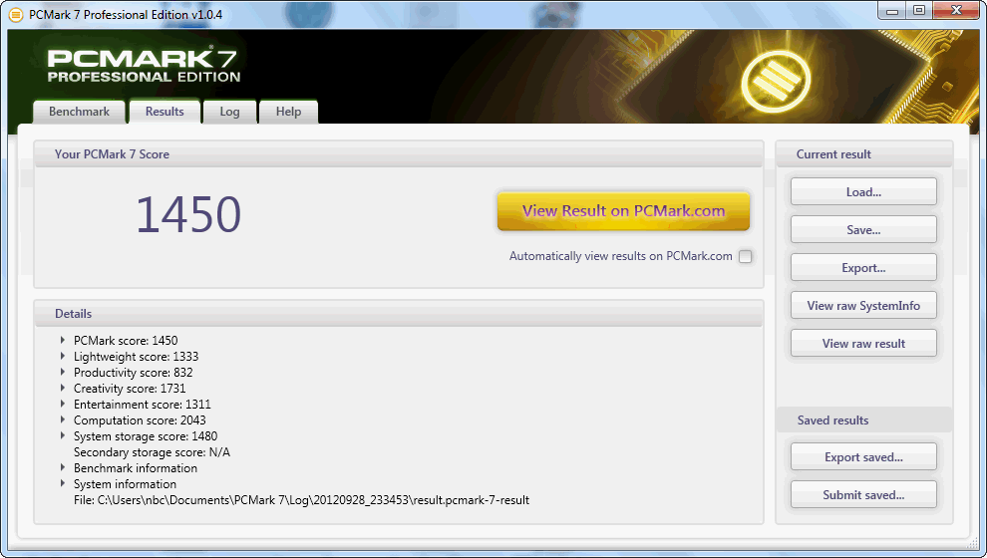
Task: Click the large 1450 score number
Action: click(188, 214)
